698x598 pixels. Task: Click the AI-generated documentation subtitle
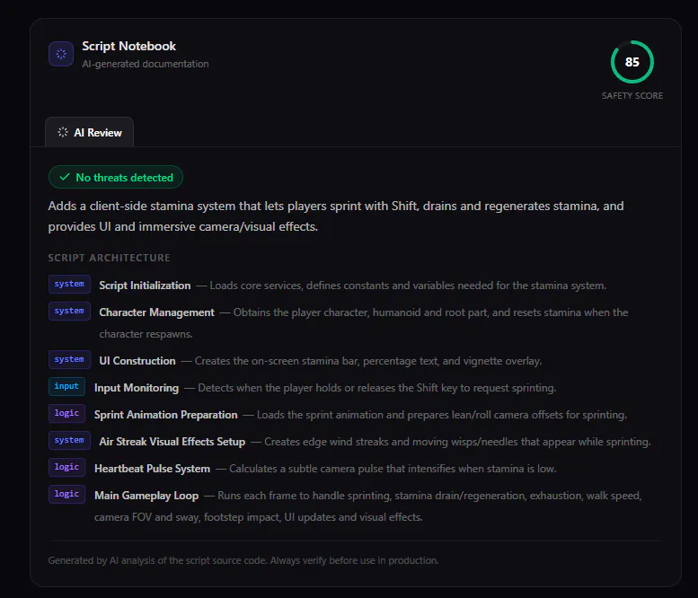[x=146, y=64]
